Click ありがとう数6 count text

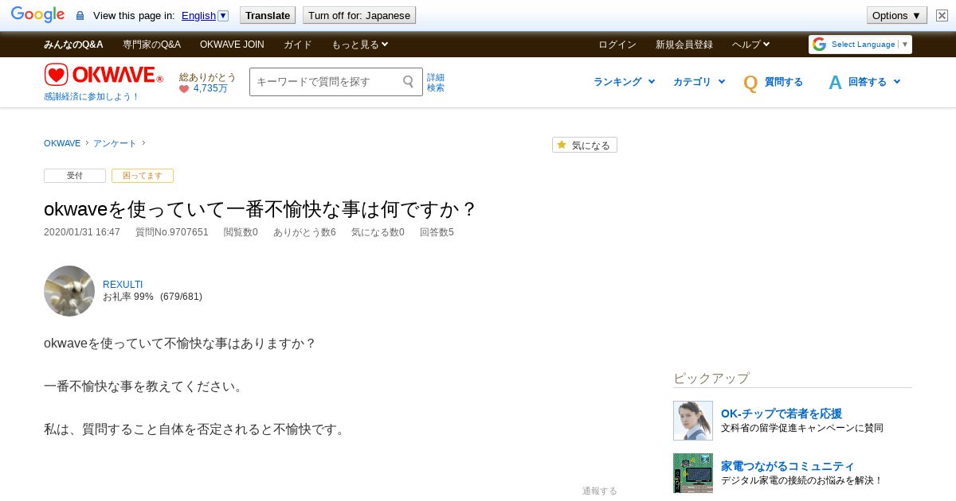pyautogui.click(x=304, y=232)
